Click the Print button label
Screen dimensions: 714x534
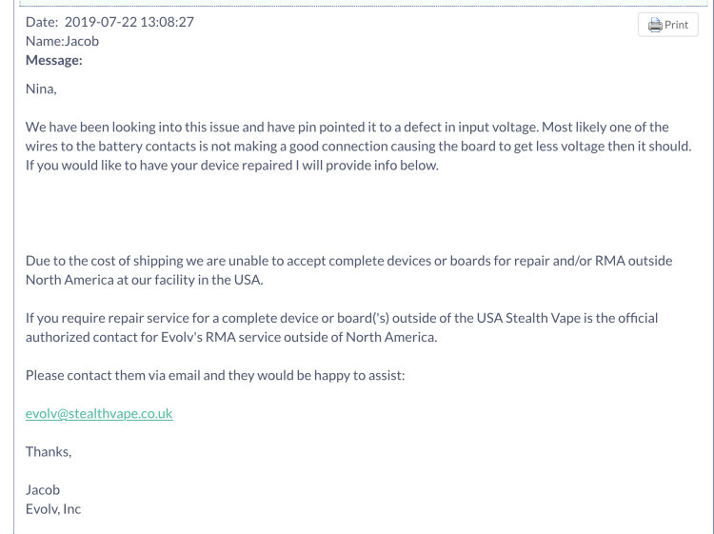(x=676, y=25)
